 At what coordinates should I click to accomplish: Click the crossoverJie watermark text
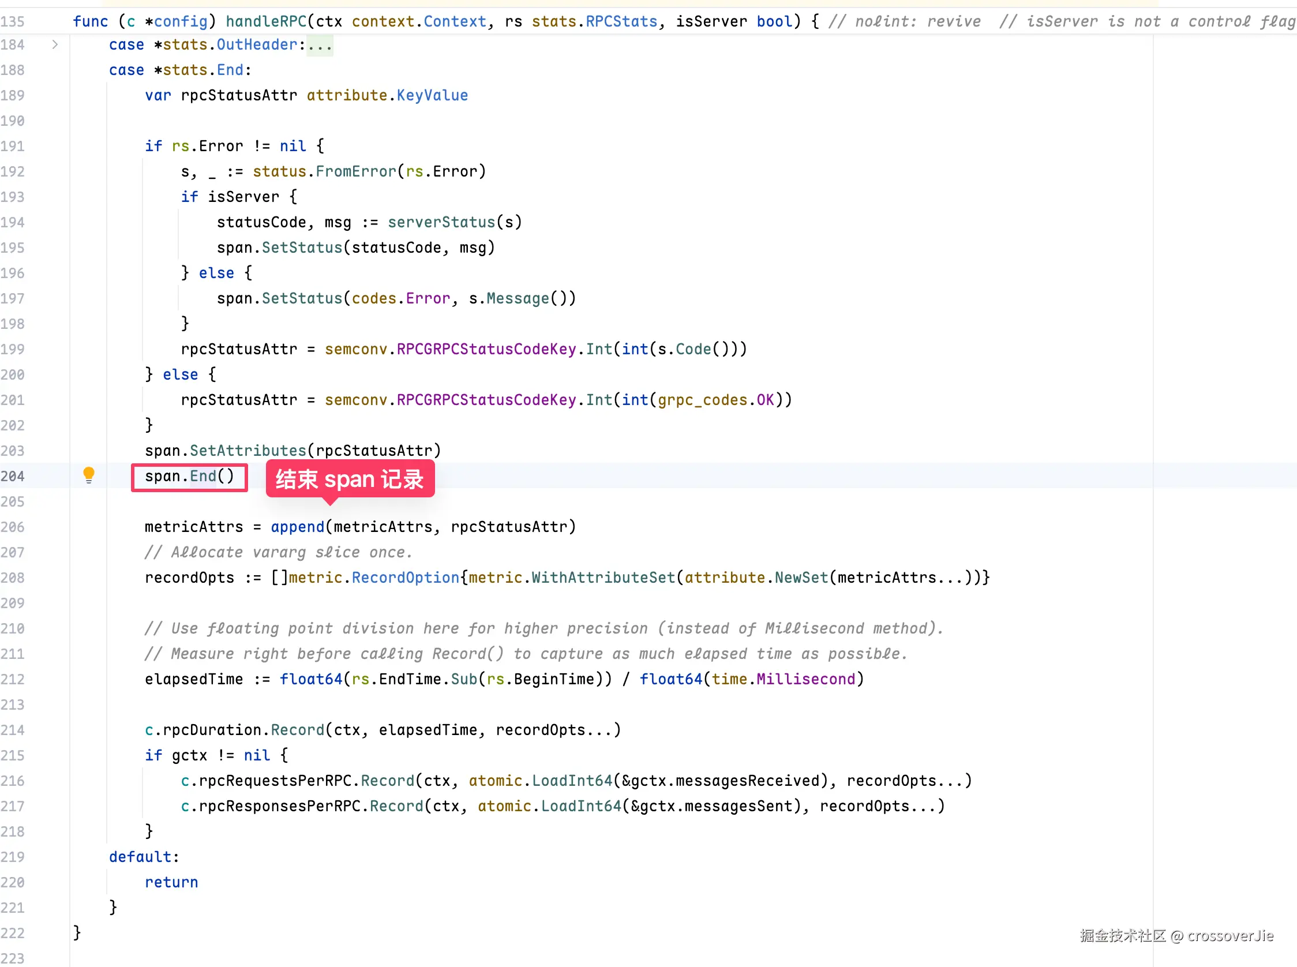(1229, 935)
